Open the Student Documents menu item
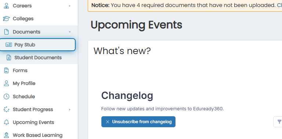Image resolution: width=282 pixels, height=139 pixels. [39, 58]
